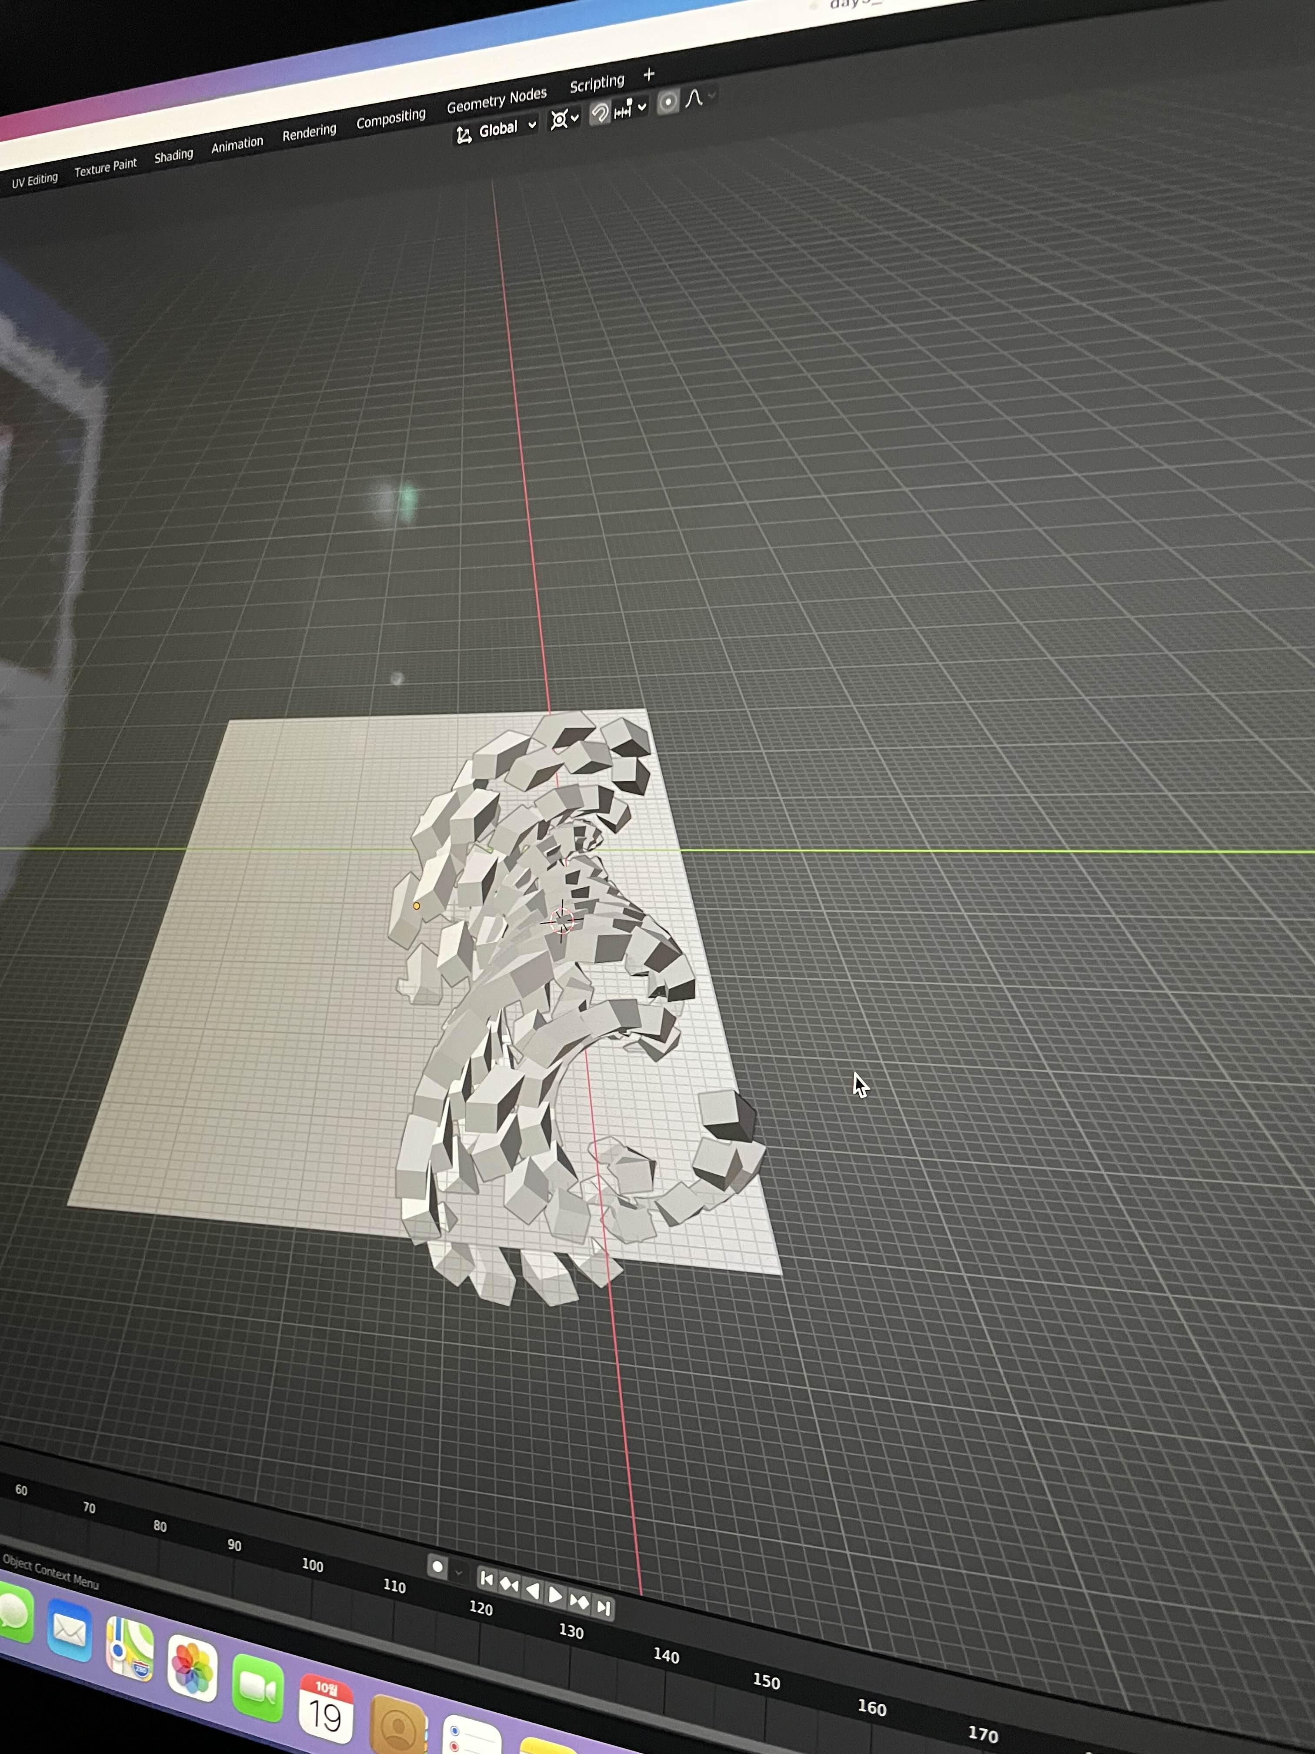The height and width of the screenshot is (1754, 1315).
Task: Jump to the last frame
Action: [x=604, y=1607]
